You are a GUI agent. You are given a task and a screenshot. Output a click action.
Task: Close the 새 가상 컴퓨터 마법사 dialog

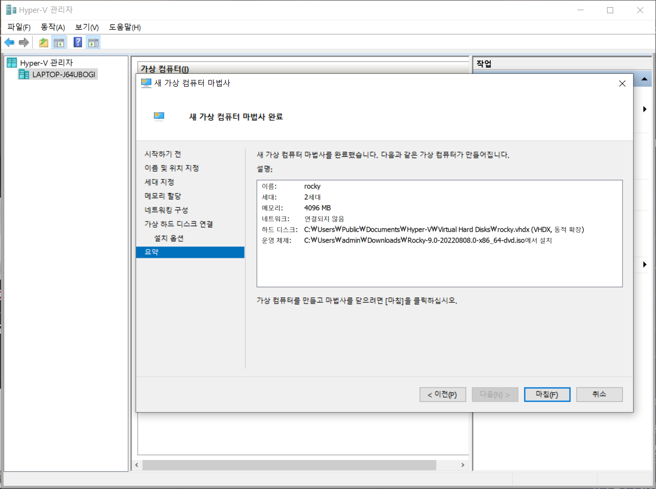[622, 84]
